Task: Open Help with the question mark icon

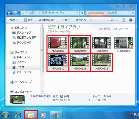Action: tap(130, 20)
